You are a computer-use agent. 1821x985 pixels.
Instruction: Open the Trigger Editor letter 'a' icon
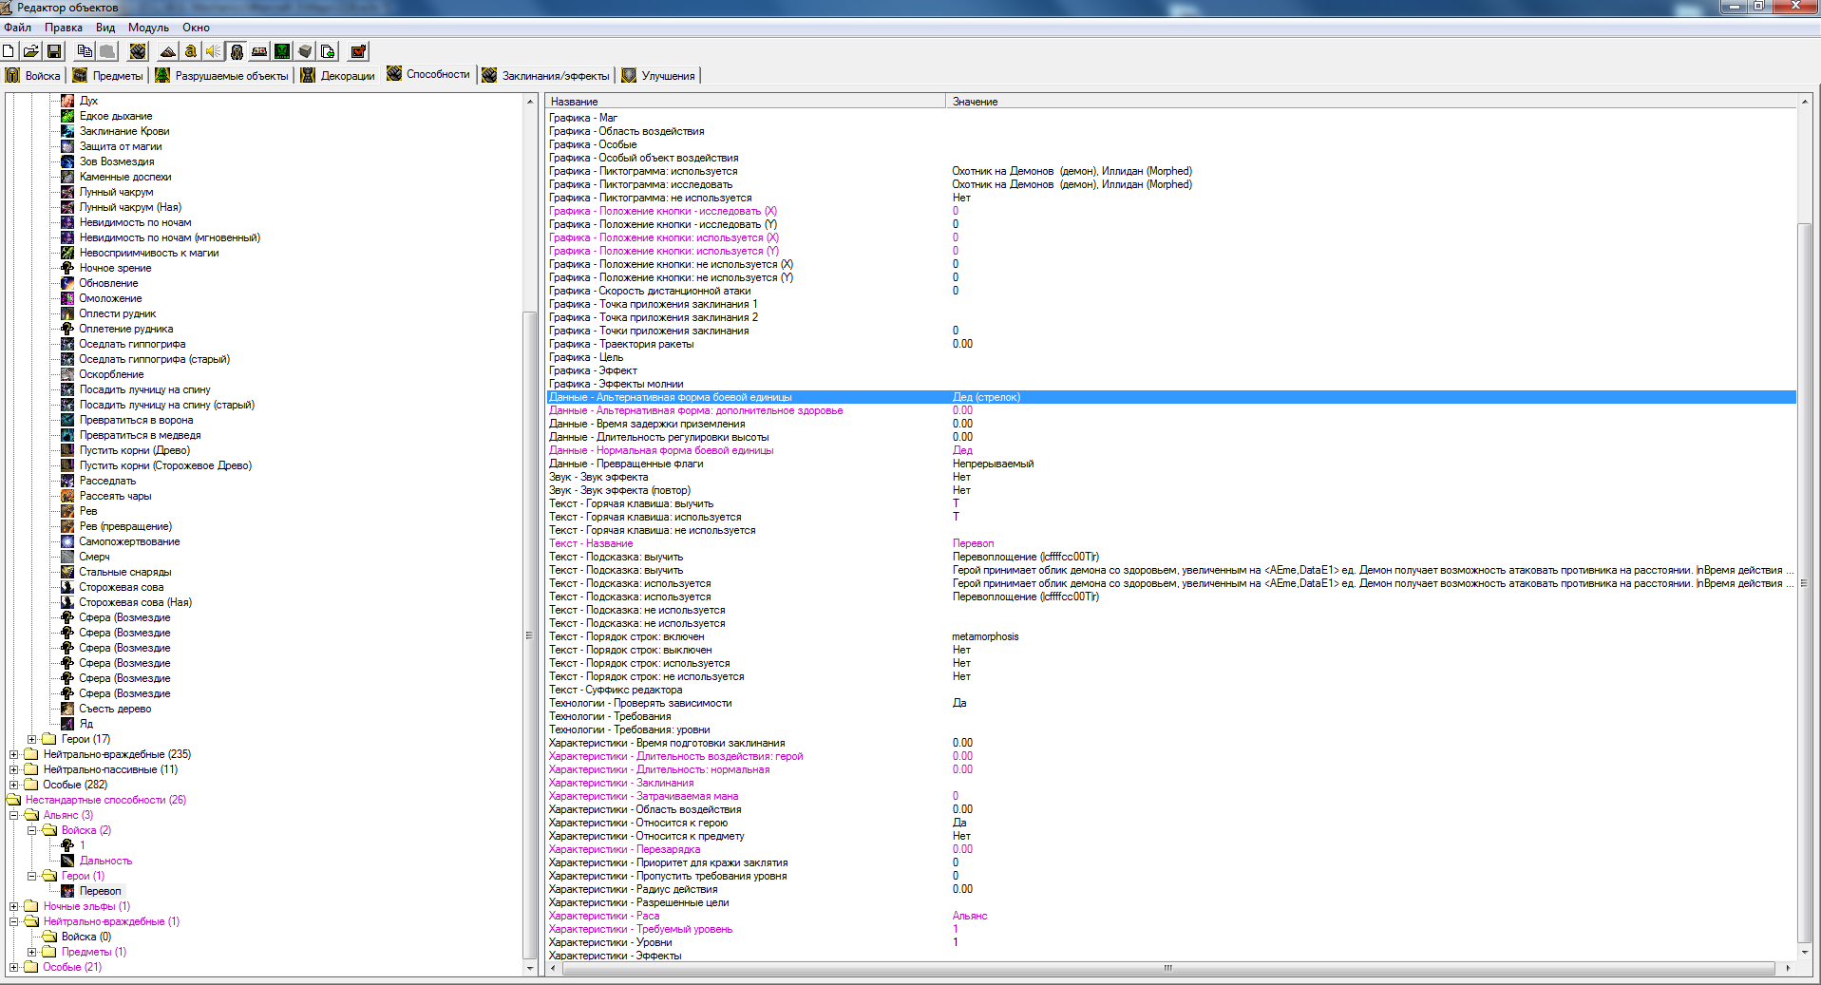[191, 51]
